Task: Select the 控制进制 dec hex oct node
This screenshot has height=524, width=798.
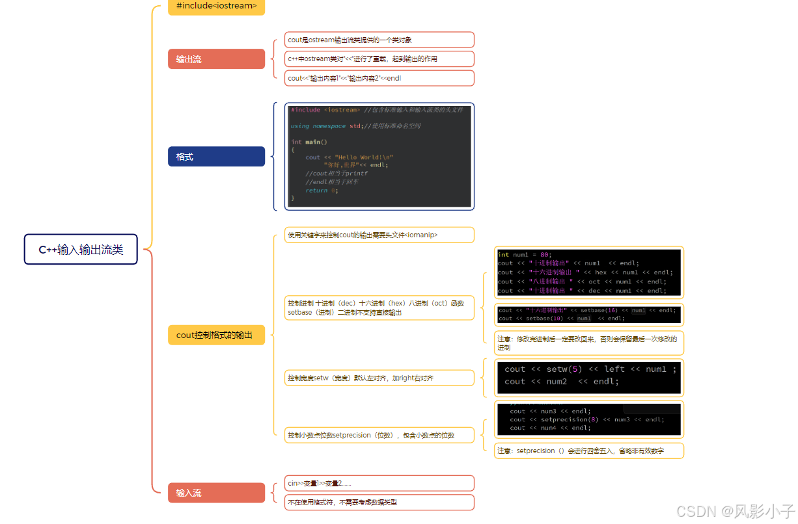Action: pyautogui.click(x=379, y=308)
